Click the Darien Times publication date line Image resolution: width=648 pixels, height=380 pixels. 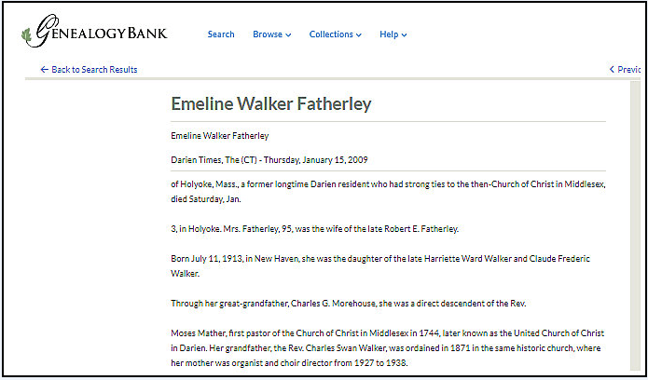pyautogui.click(x=269, y=160)
